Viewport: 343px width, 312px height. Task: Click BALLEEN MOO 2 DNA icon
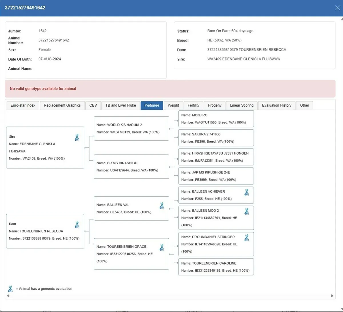click(247, 211)
